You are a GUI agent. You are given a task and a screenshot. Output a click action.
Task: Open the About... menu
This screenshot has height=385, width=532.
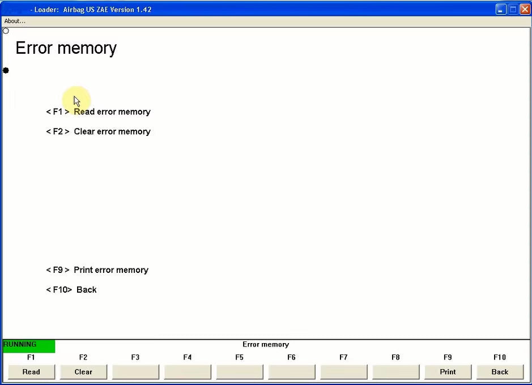15,21
